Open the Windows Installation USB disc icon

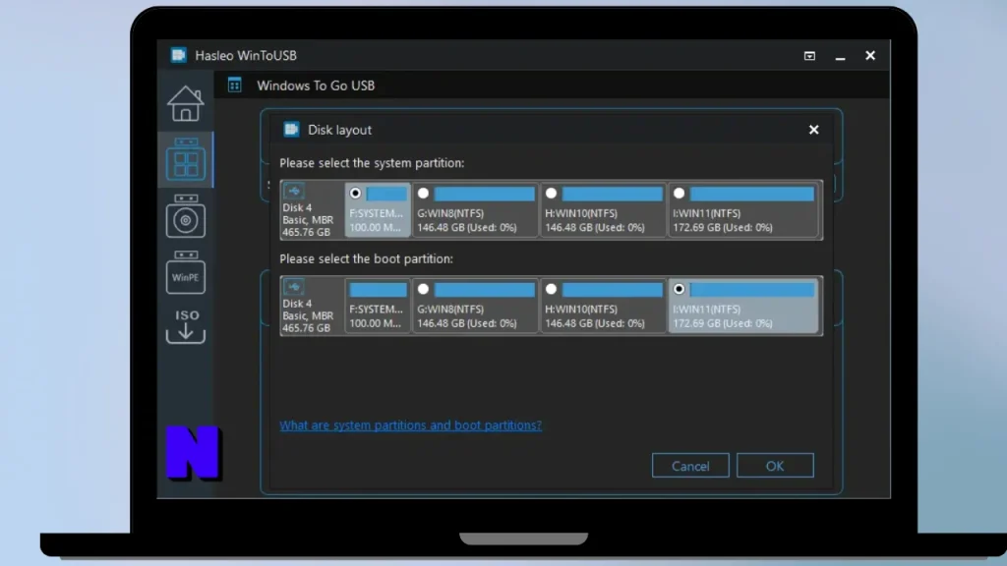[x=186, y=215]
